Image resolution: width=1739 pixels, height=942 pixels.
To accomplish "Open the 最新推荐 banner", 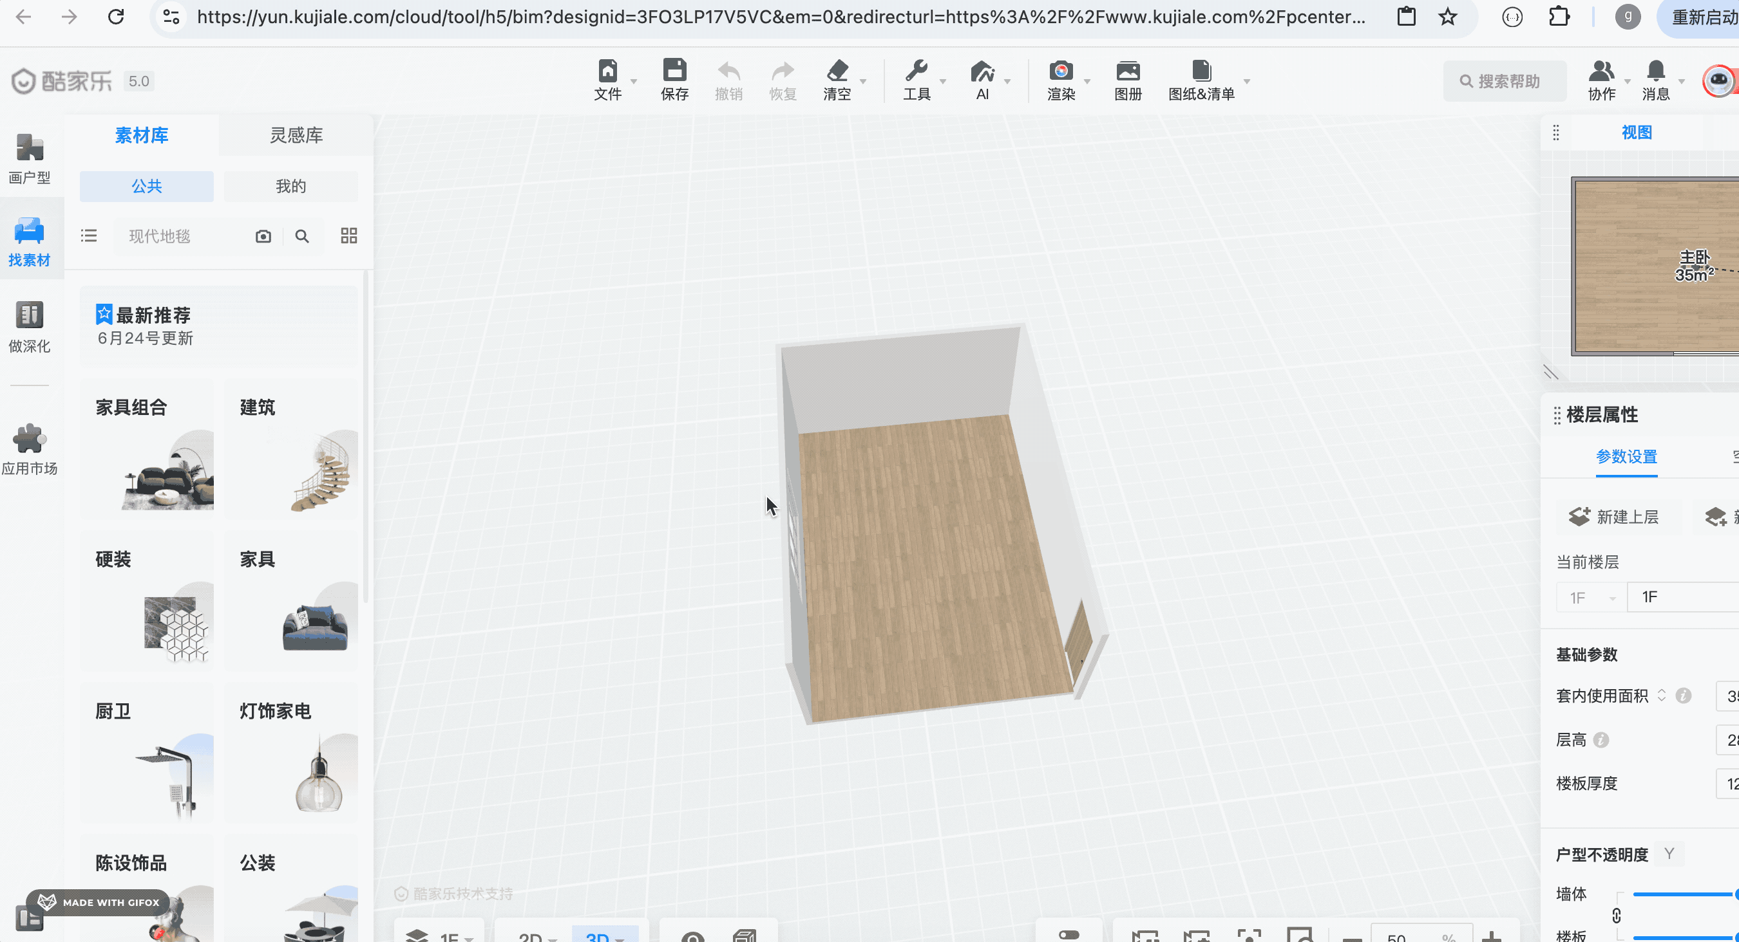I will pyautogui.click(x=218, y=326).
